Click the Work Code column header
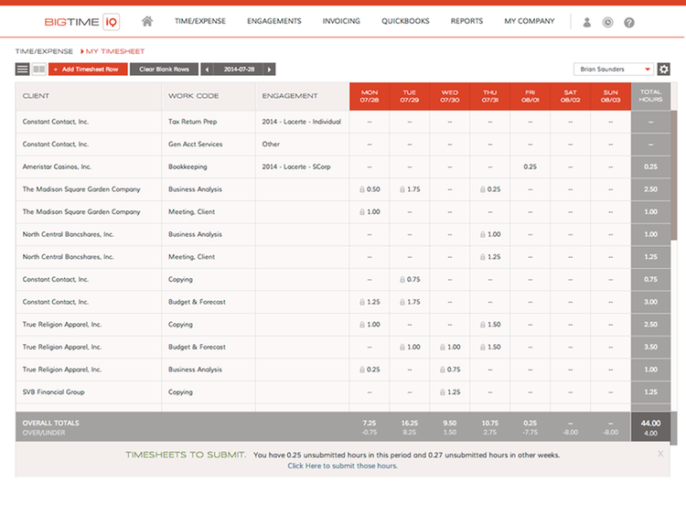This screenshot has width=686, height=515. pos(209,96)
